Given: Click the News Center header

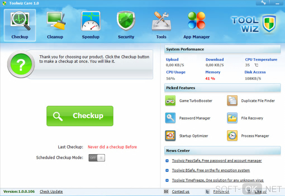Looking at the screenshot, I should click(222, 151).
